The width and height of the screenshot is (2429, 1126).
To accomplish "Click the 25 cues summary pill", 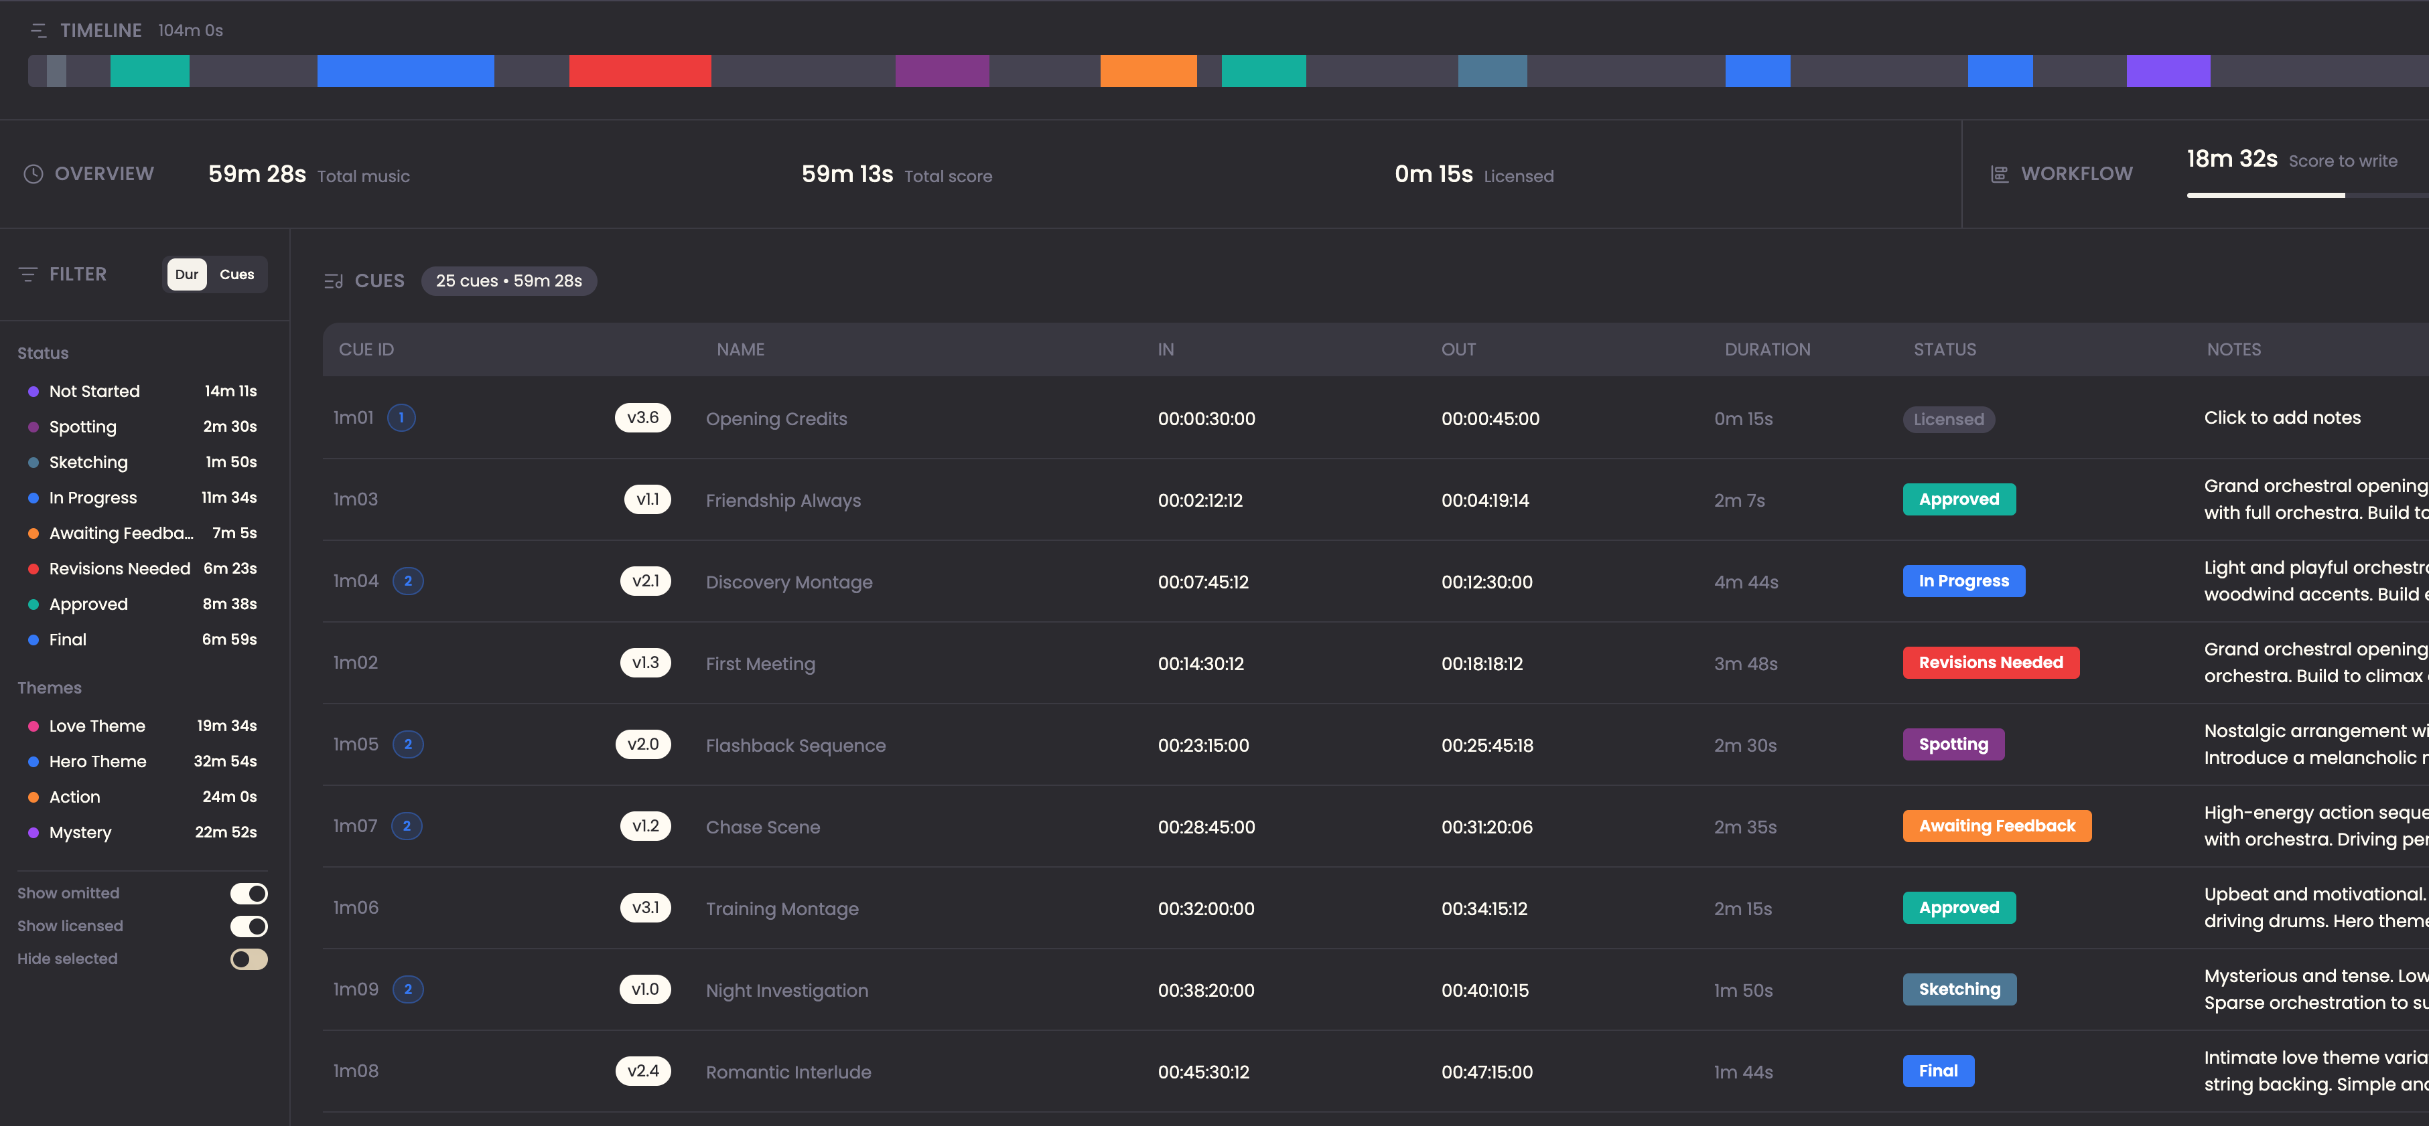I will 508,280.
